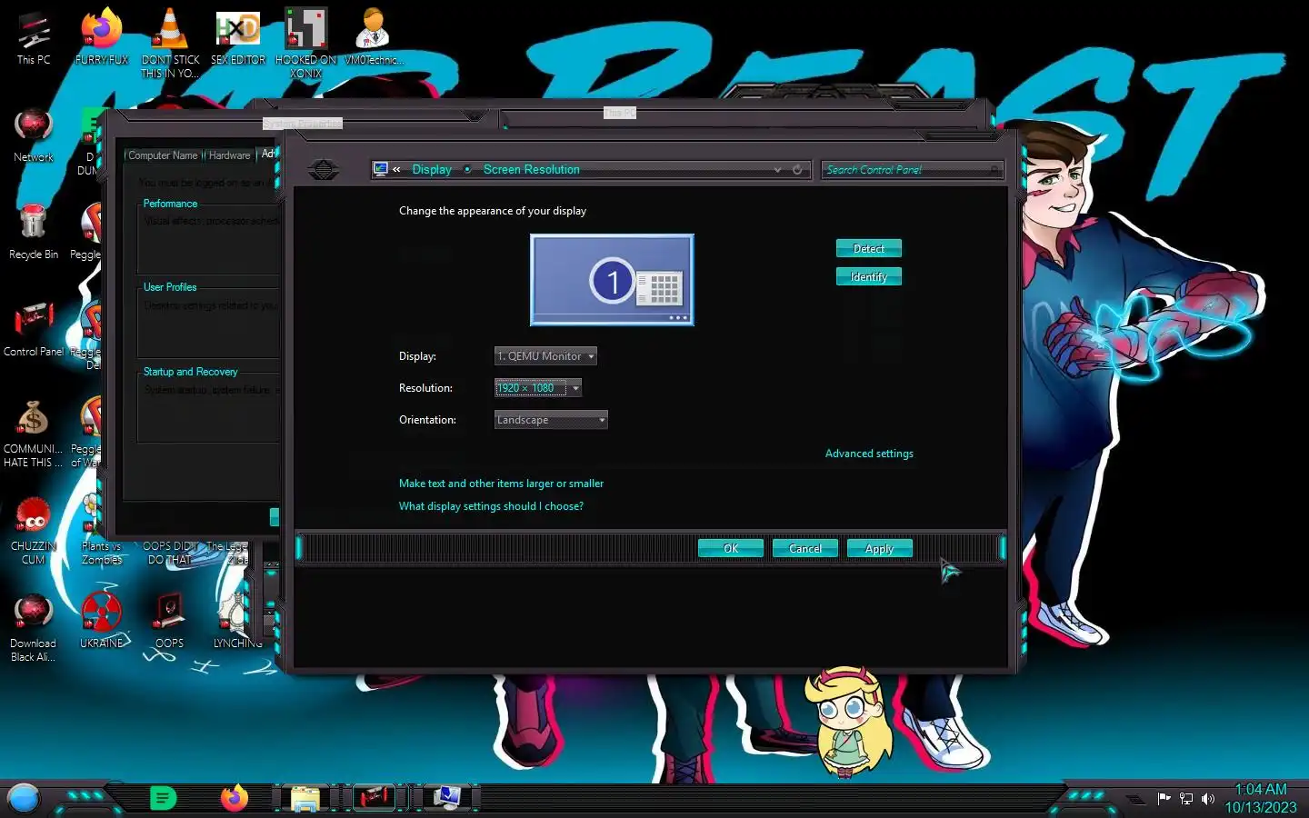The height and width of the screenshot is (818, 1309).
Task: Switch to the Hardware tab
Action: pyautogui.click(x=229, y=155)
